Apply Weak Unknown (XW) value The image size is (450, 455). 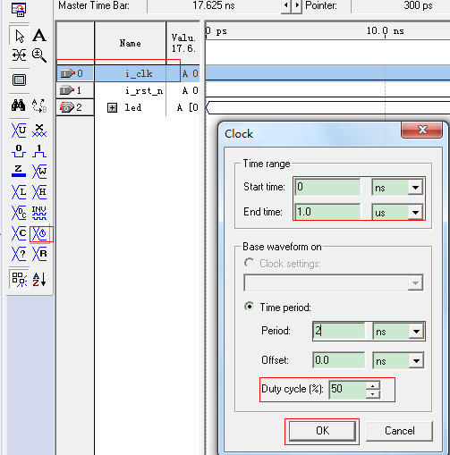click(39, 172)
